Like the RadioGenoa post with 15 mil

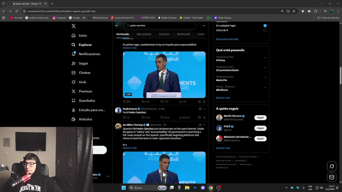point(165,117)
